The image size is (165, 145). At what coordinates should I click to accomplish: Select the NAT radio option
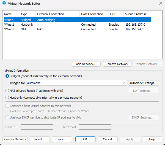point(7,91)
